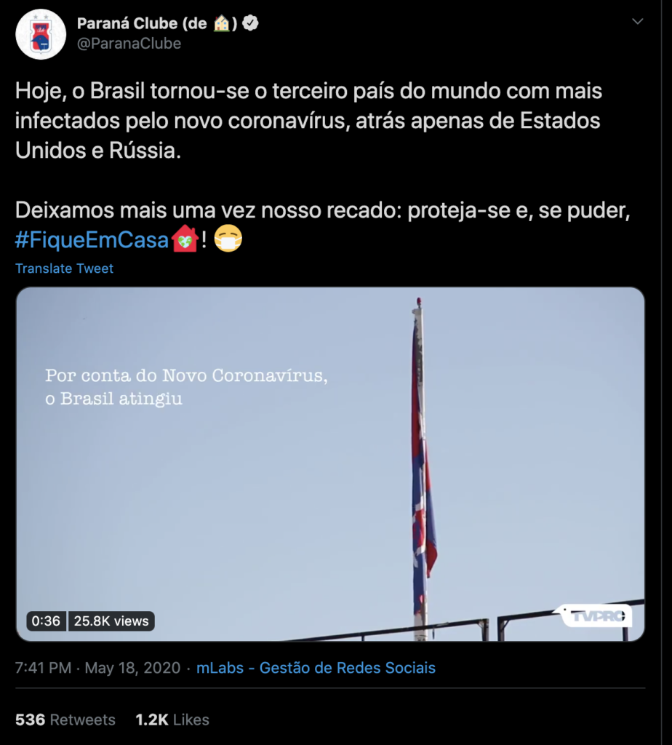672x745 pixels.
Task: Open the mLabs - Gestão de Redes Sociais source link
Action: [316, 667]
